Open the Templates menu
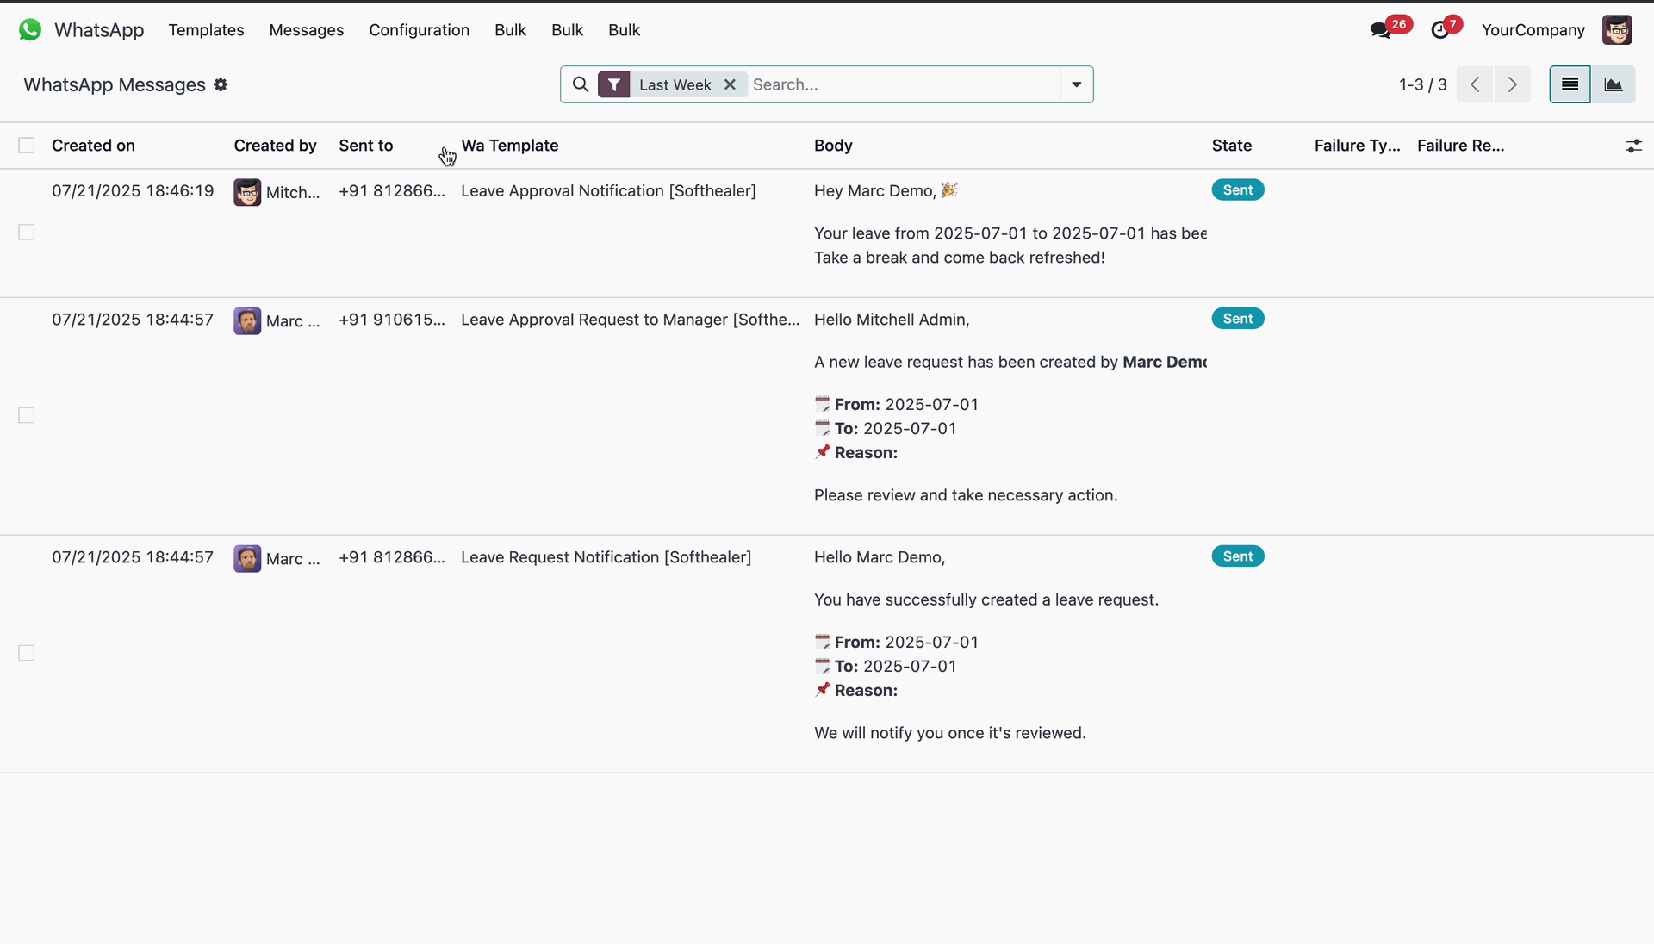The width and height of the screenshot is (1654, 944). (206, 30)
